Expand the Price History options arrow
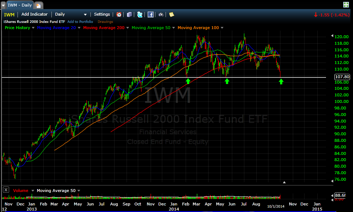Viewport: 353px width, 212px height. coord(33,28)
